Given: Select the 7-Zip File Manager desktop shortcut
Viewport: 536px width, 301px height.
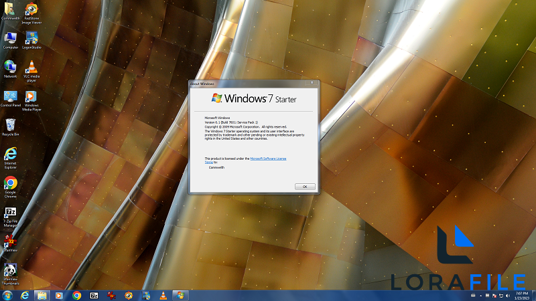Looking at the screenshot, I should pyautogui.click(x=10, y=216).
